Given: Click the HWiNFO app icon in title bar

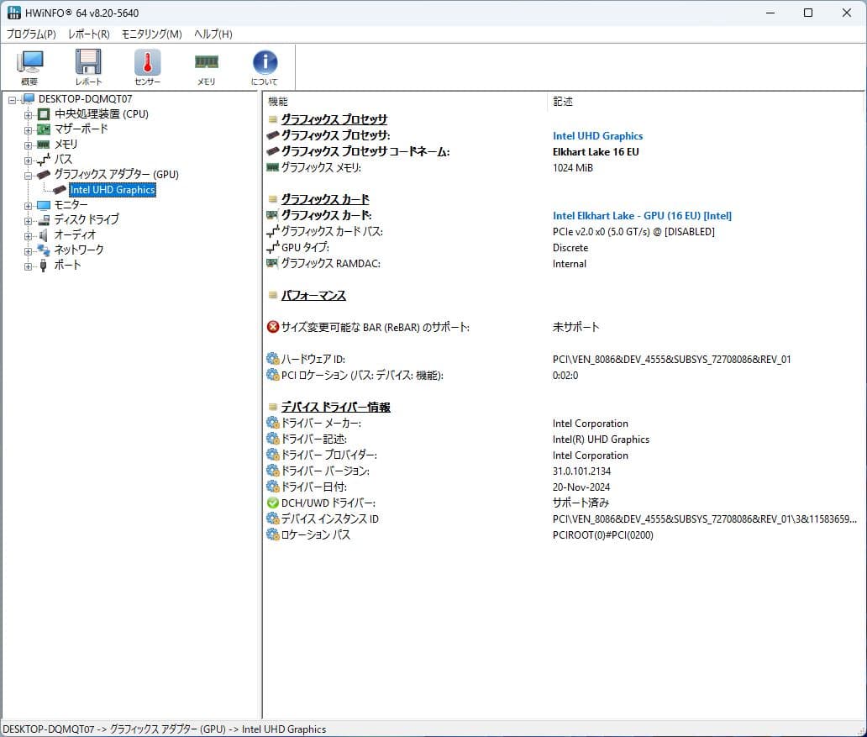Looking at the screenshot, I should pos(14,13).
